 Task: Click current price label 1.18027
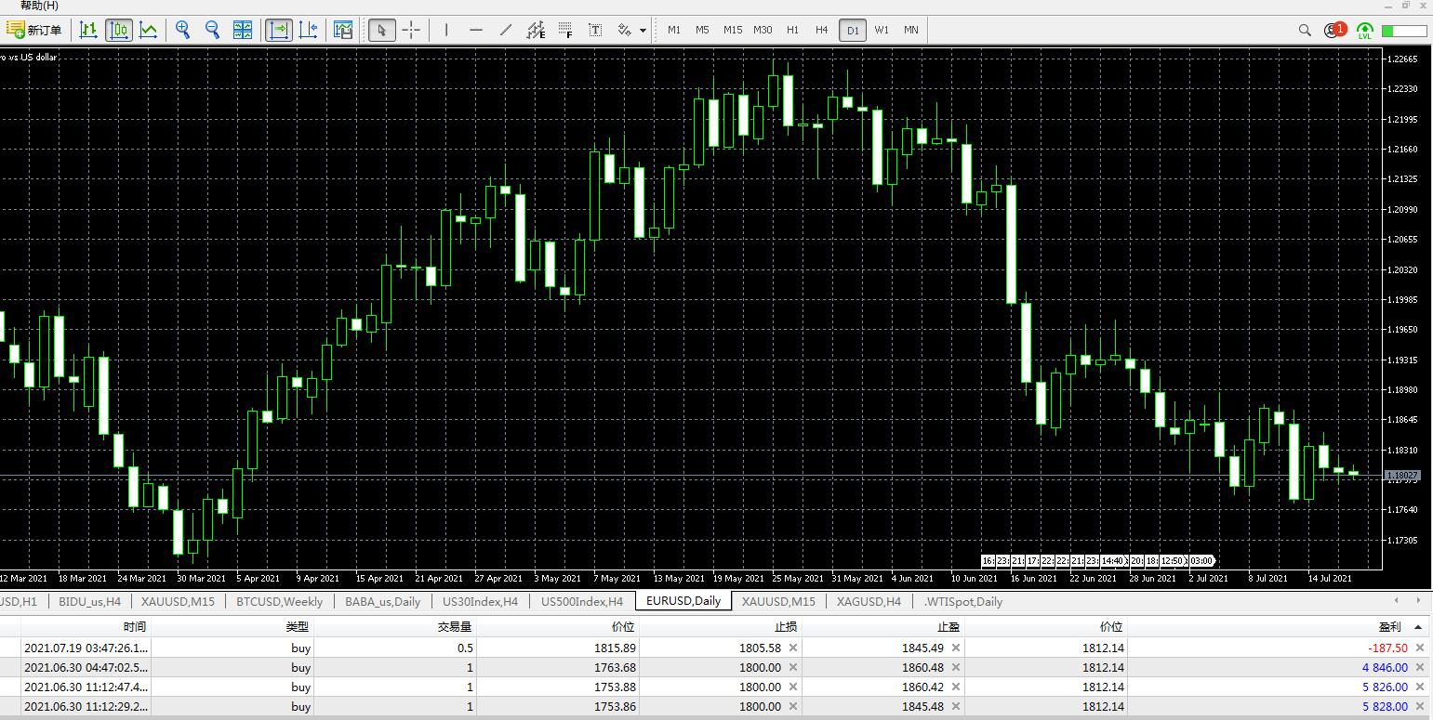tap(1401, 475)
